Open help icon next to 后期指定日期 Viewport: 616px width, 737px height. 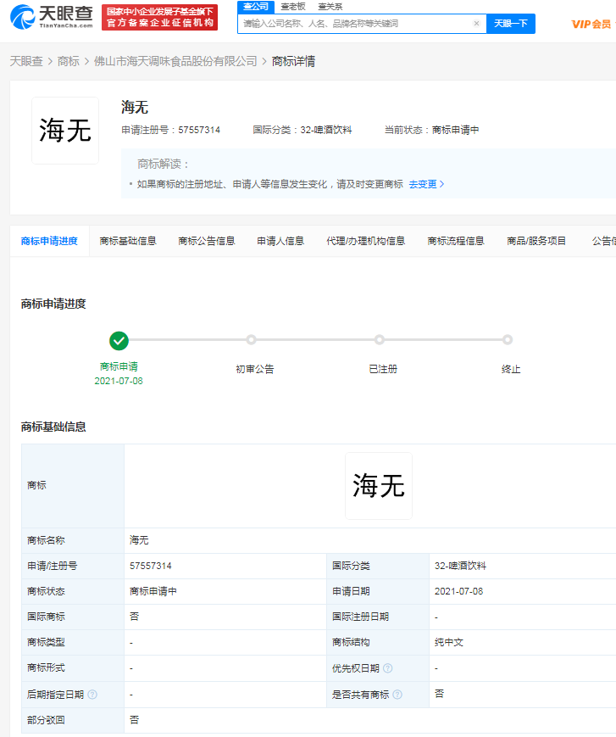click(x=92, y=695)
